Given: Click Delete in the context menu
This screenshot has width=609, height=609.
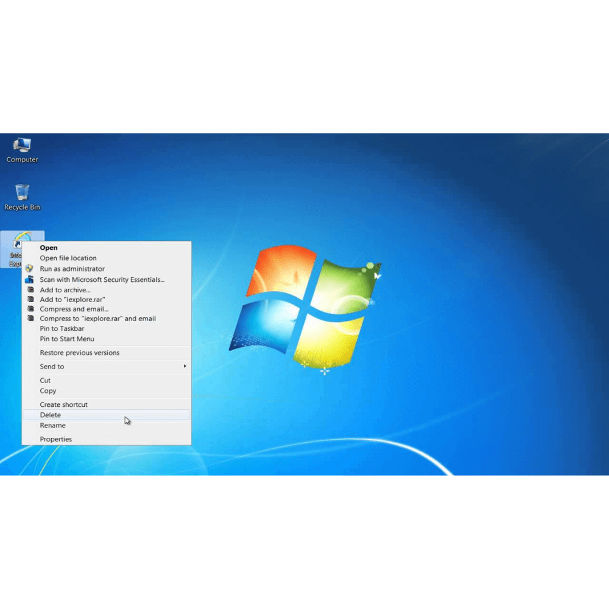Looking at the screenshot, I should coord(51,415).
